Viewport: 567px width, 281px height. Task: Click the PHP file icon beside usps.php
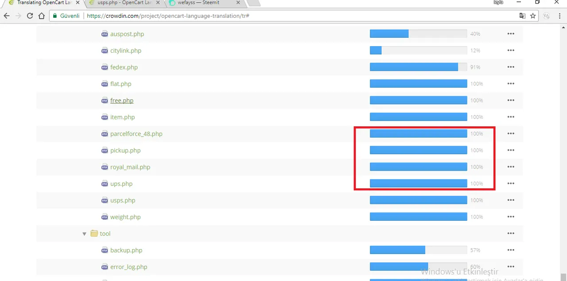[105, 200]
